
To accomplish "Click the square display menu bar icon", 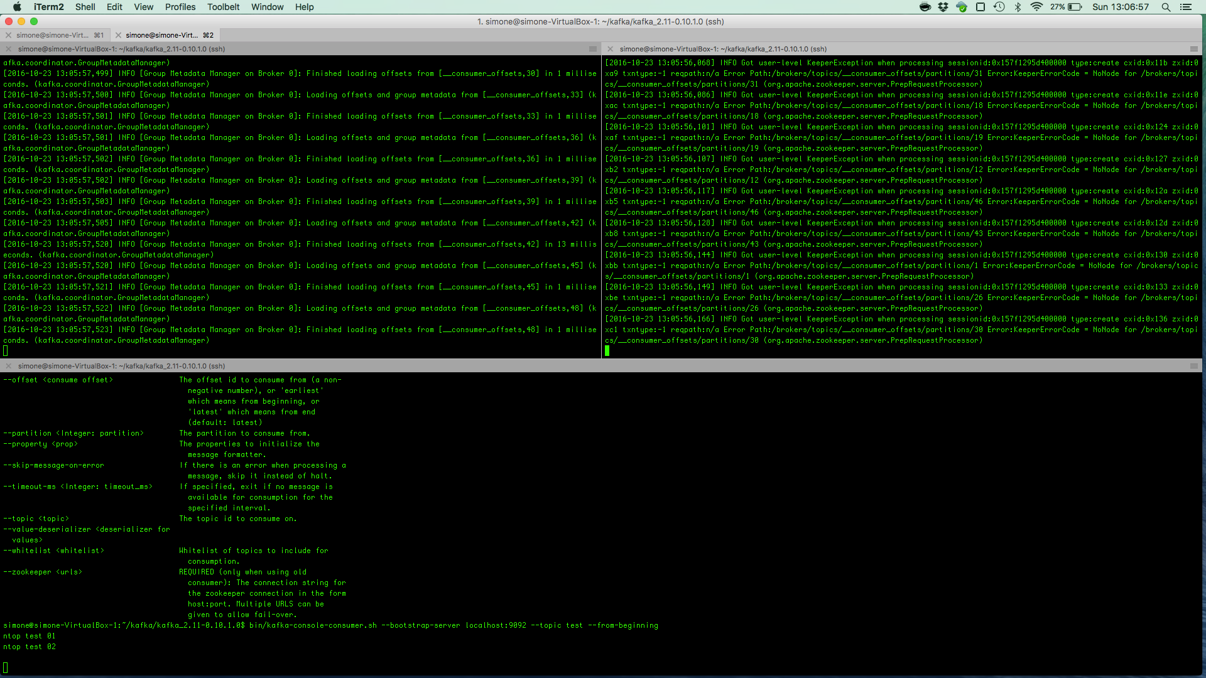I will pyautogui.click(x=981, y=7).
